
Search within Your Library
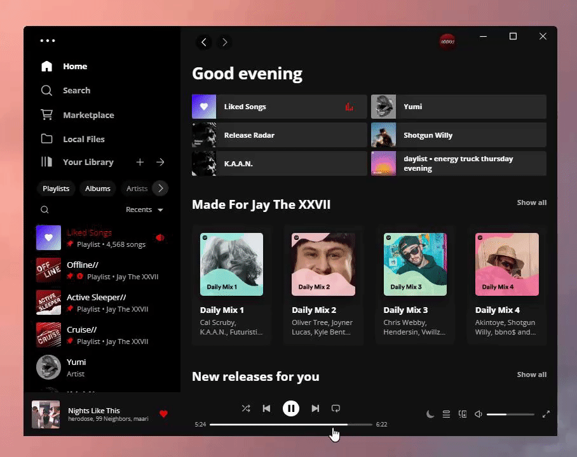click(x=44, y=209)
